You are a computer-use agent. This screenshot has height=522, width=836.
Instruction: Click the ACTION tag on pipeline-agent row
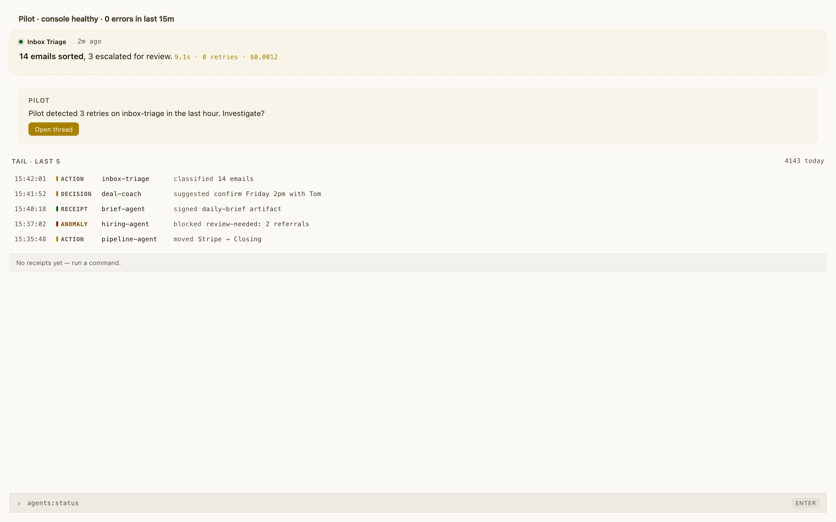pos(70,239)
